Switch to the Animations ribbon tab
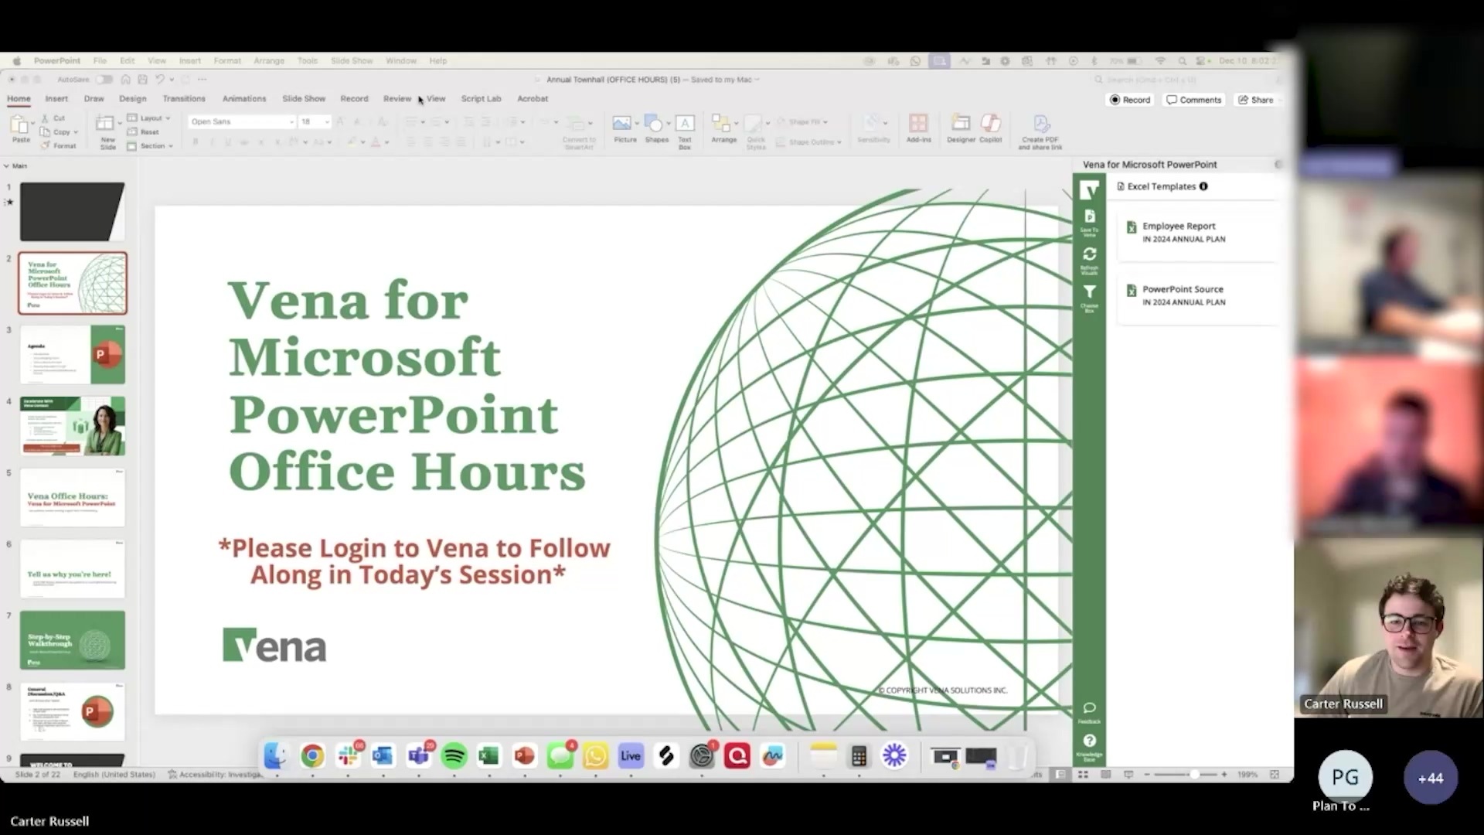 [x=243, y=98]
